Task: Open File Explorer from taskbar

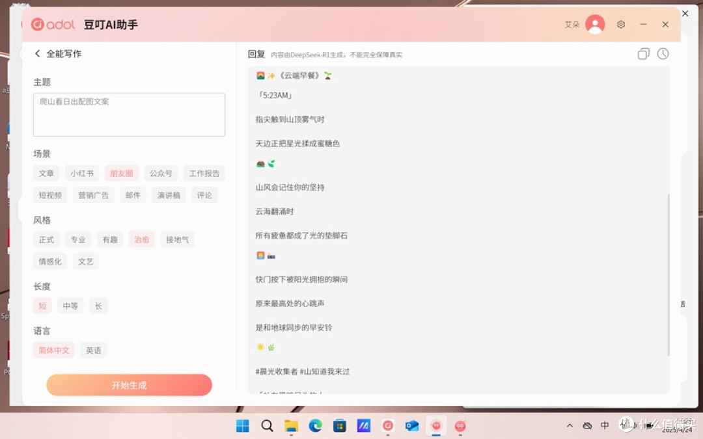Action: coord(292,425)
